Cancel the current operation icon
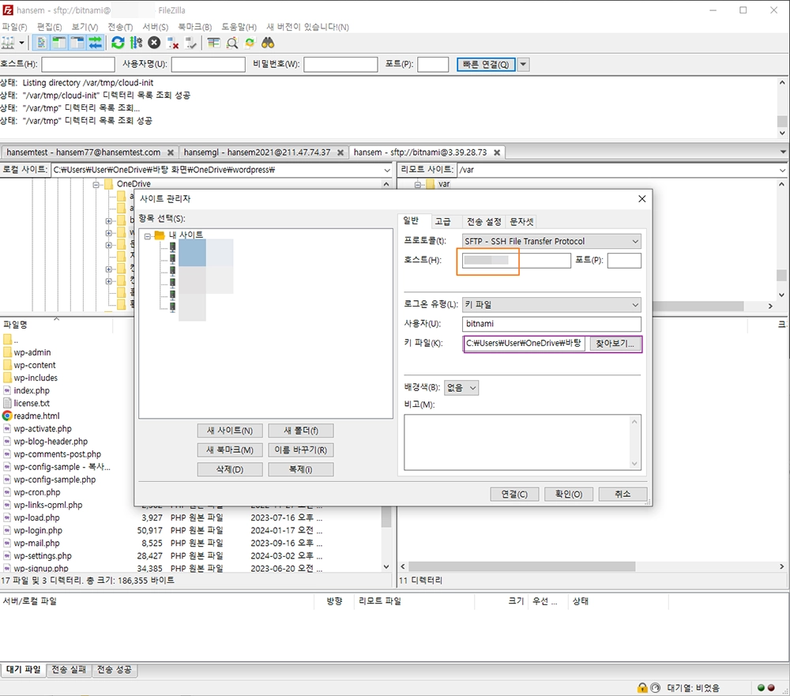Viewport: 790px width, 696px height. tap(154, 43)
